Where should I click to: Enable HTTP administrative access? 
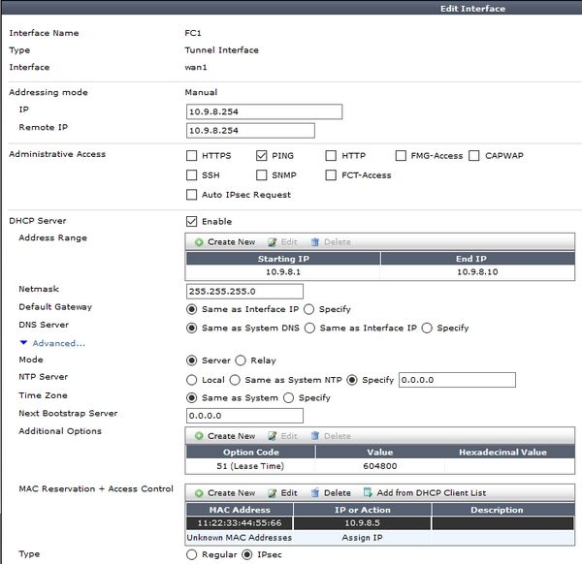[331, 156]
